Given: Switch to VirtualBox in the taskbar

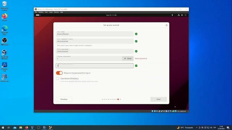Looking at the screenshot, I should coord(33,127).
